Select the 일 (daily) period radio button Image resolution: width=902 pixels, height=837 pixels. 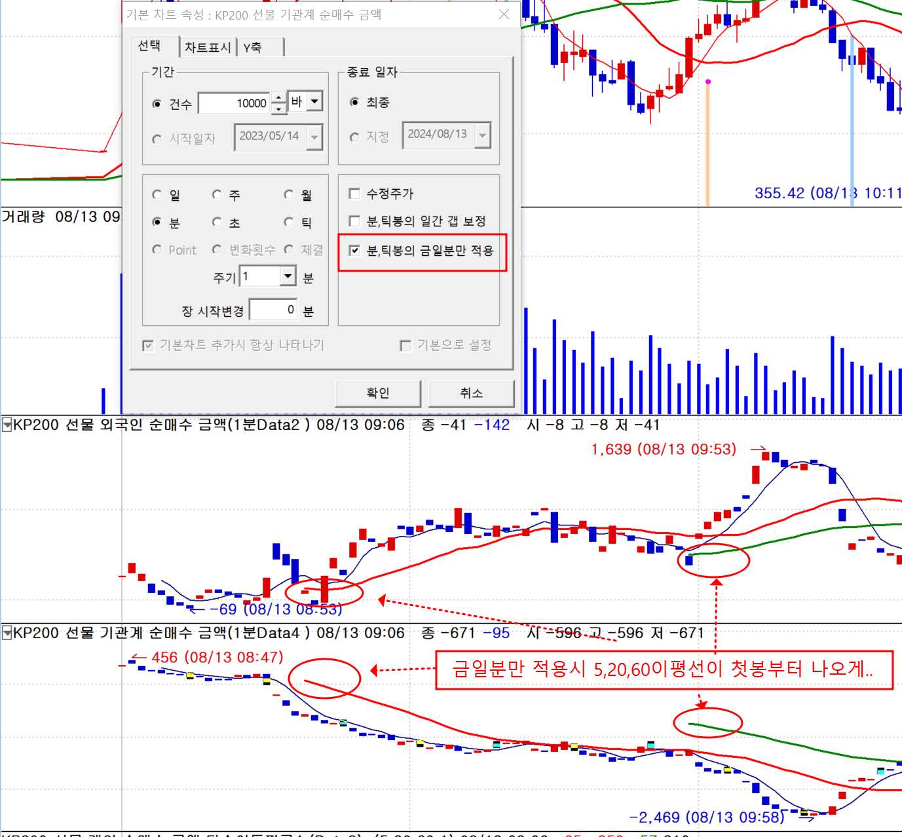157,195
